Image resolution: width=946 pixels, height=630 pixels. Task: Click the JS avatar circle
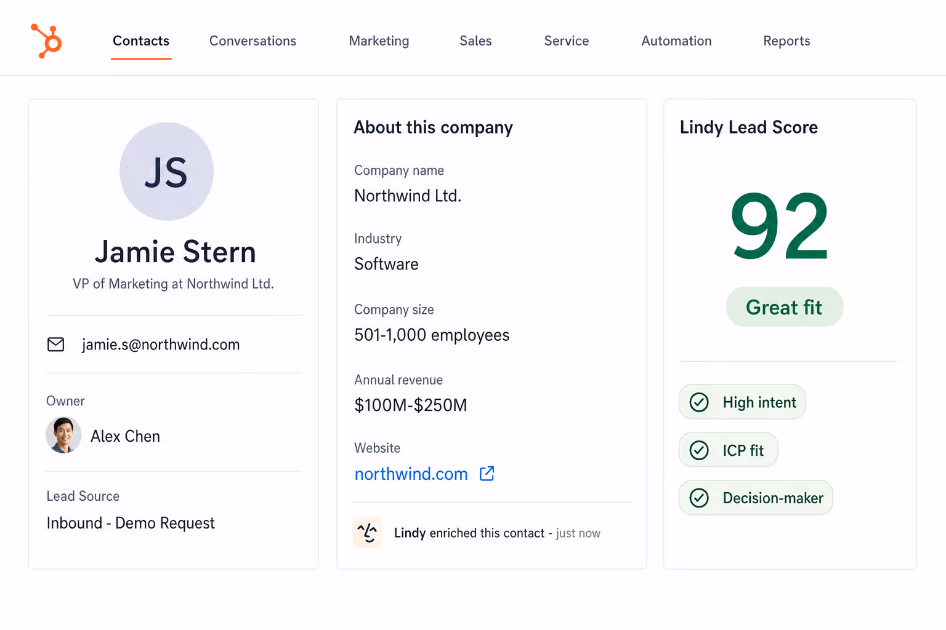pos(166,172)
